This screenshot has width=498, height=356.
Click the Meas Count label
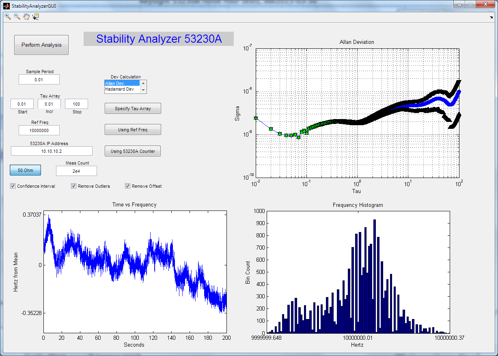click(77, 163)
